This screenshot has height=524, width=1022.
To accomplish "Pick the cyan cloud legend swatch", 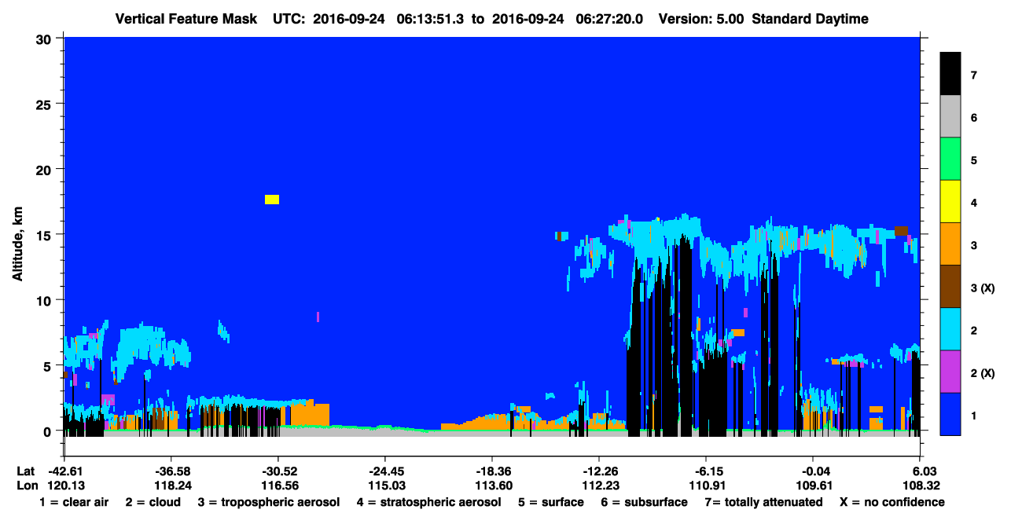I will coord(950,329).
